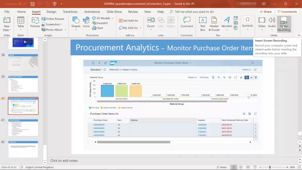Expand the 3D Models dropdown
Image resolution: width=302 pixels, height=170 pixels.
(x=113, y=18)
